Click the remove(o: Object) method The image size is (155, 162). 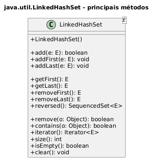72,119
